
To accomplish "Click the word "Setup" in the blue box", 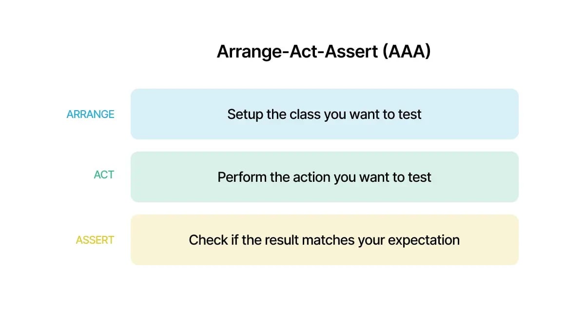I will (245, 115).
